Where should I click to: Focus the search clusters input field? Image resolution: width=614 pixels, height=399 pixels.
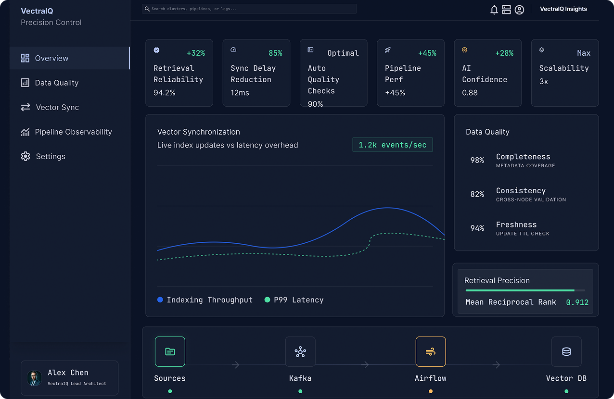pos(249,9)
